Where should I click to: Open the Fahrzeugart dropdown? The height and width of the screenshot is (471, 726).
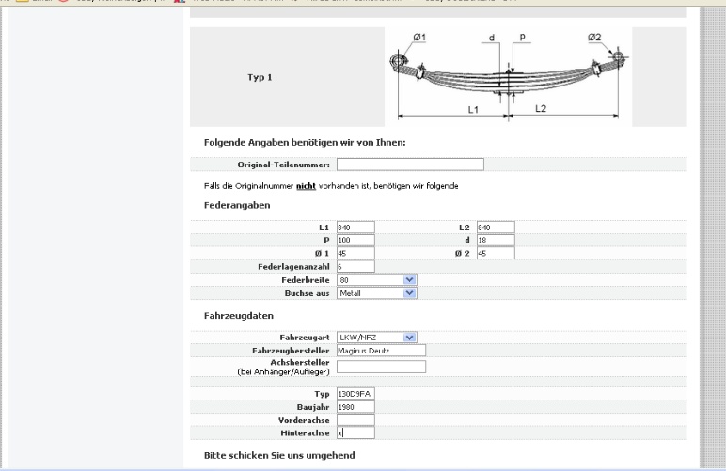tap(377, 338)
